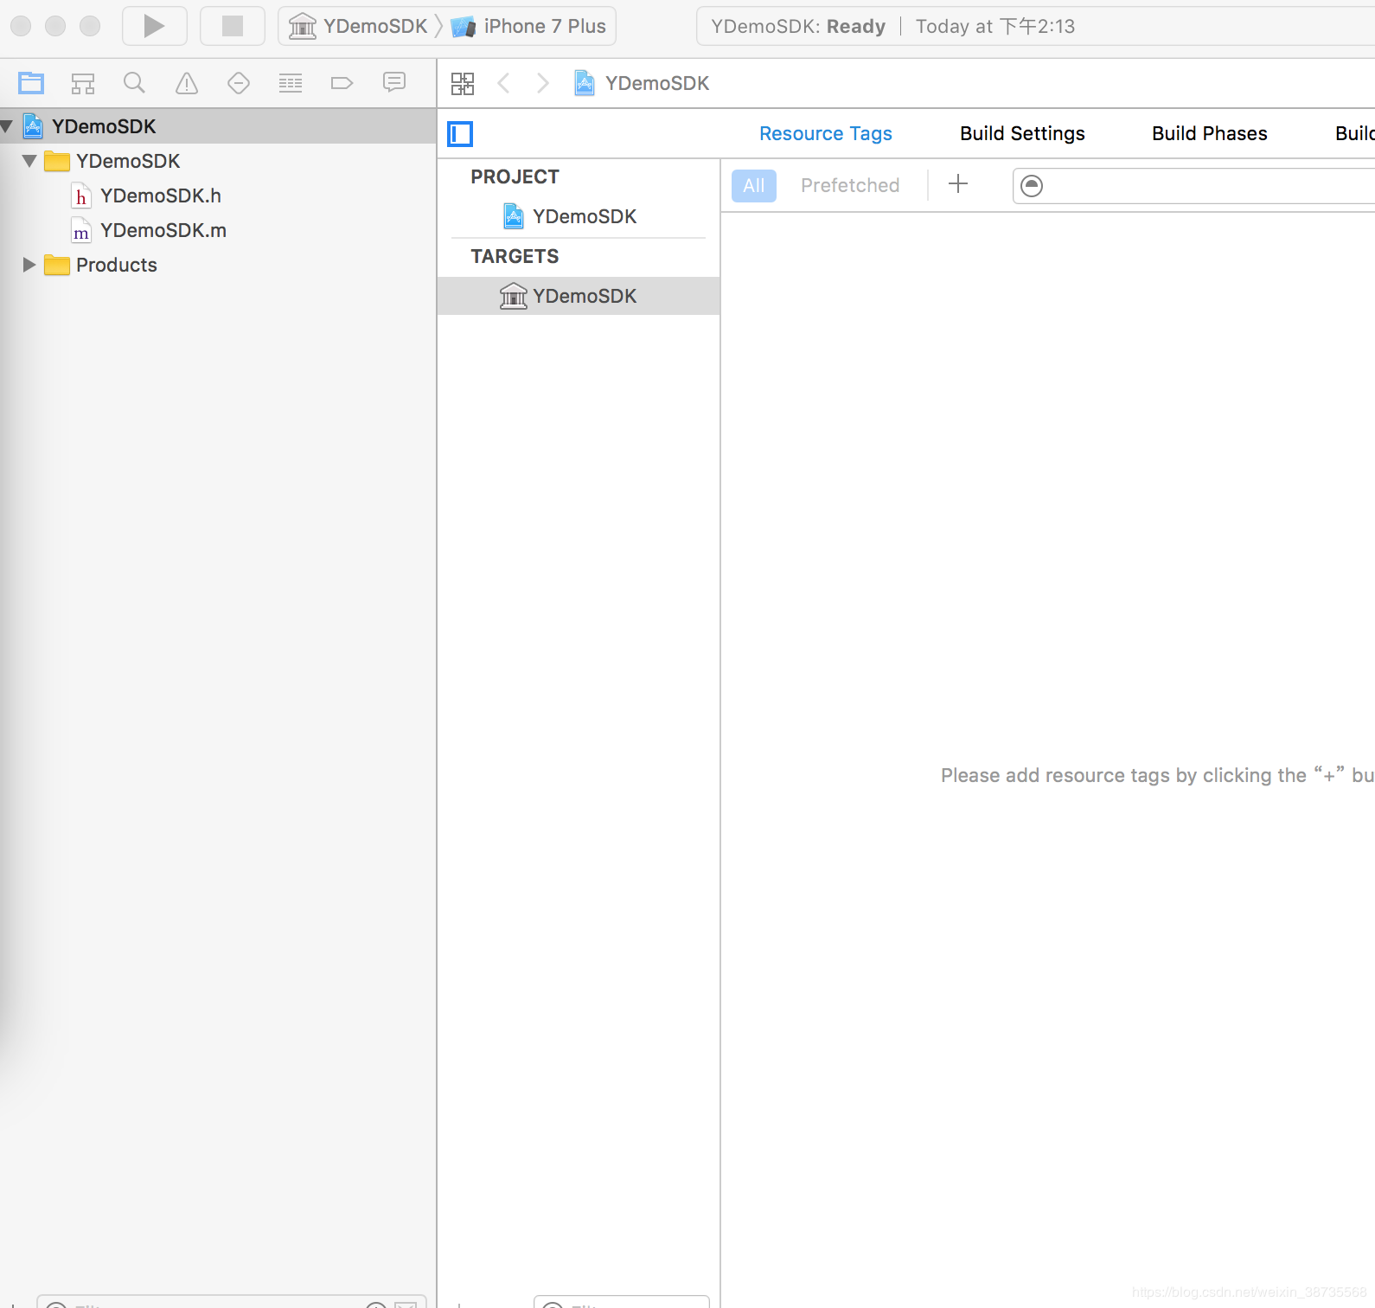Image resolution: width=1375 pixels, height=1308 pixels.
Task: Click the Stop button in toolbar
Action: pos(233,26)
